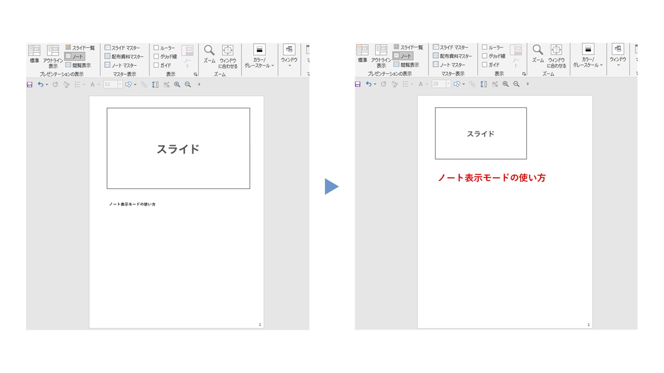
Task: Open font size dropdown arrow beside 12
Action: point(120,84)
